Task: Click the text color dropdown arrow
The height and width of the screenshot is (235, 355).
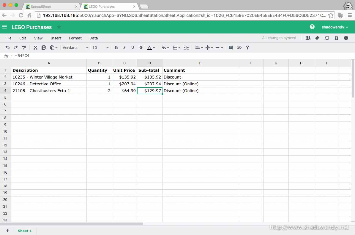Action: 154,48
